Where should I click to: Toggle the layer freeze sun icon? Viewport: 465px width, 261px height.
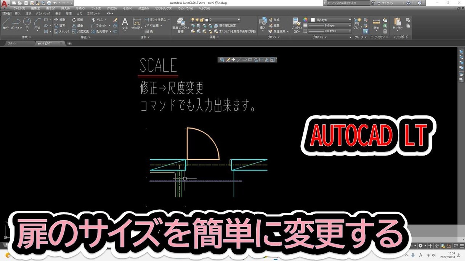197,20
